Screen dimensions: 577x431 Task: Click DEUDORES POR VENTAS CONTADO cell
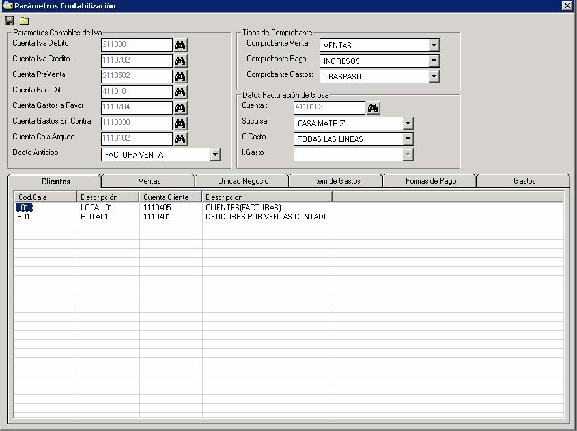pyautogui.click(x=268, y=217)
